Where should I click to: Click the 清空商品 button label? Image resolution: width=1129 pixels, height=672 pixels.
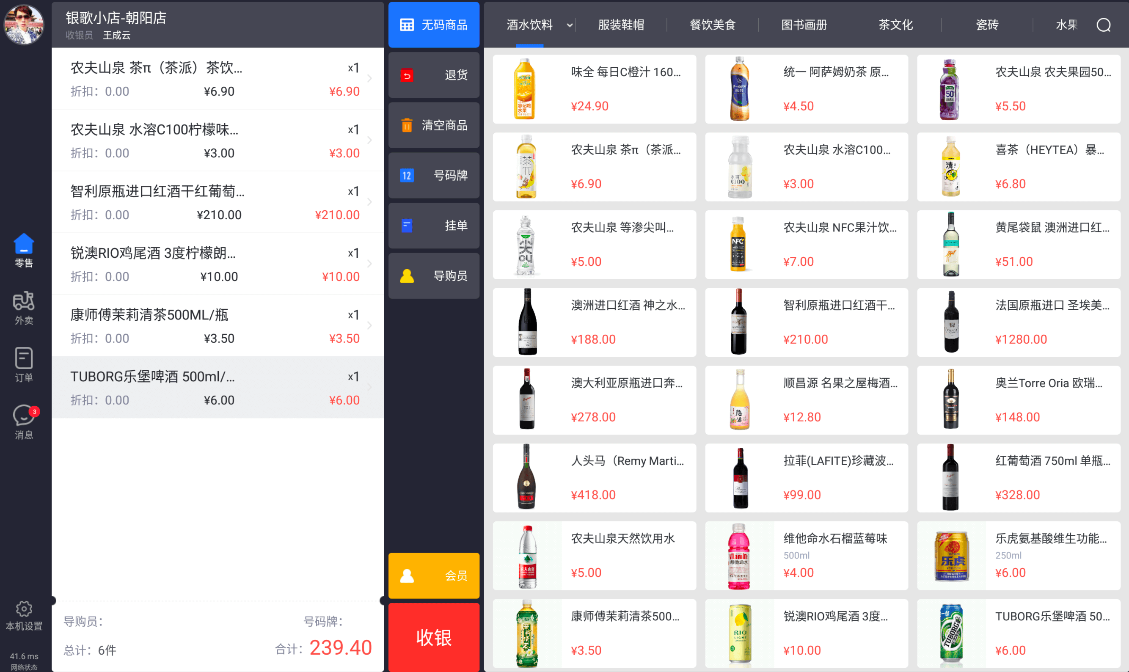(445, 125)
